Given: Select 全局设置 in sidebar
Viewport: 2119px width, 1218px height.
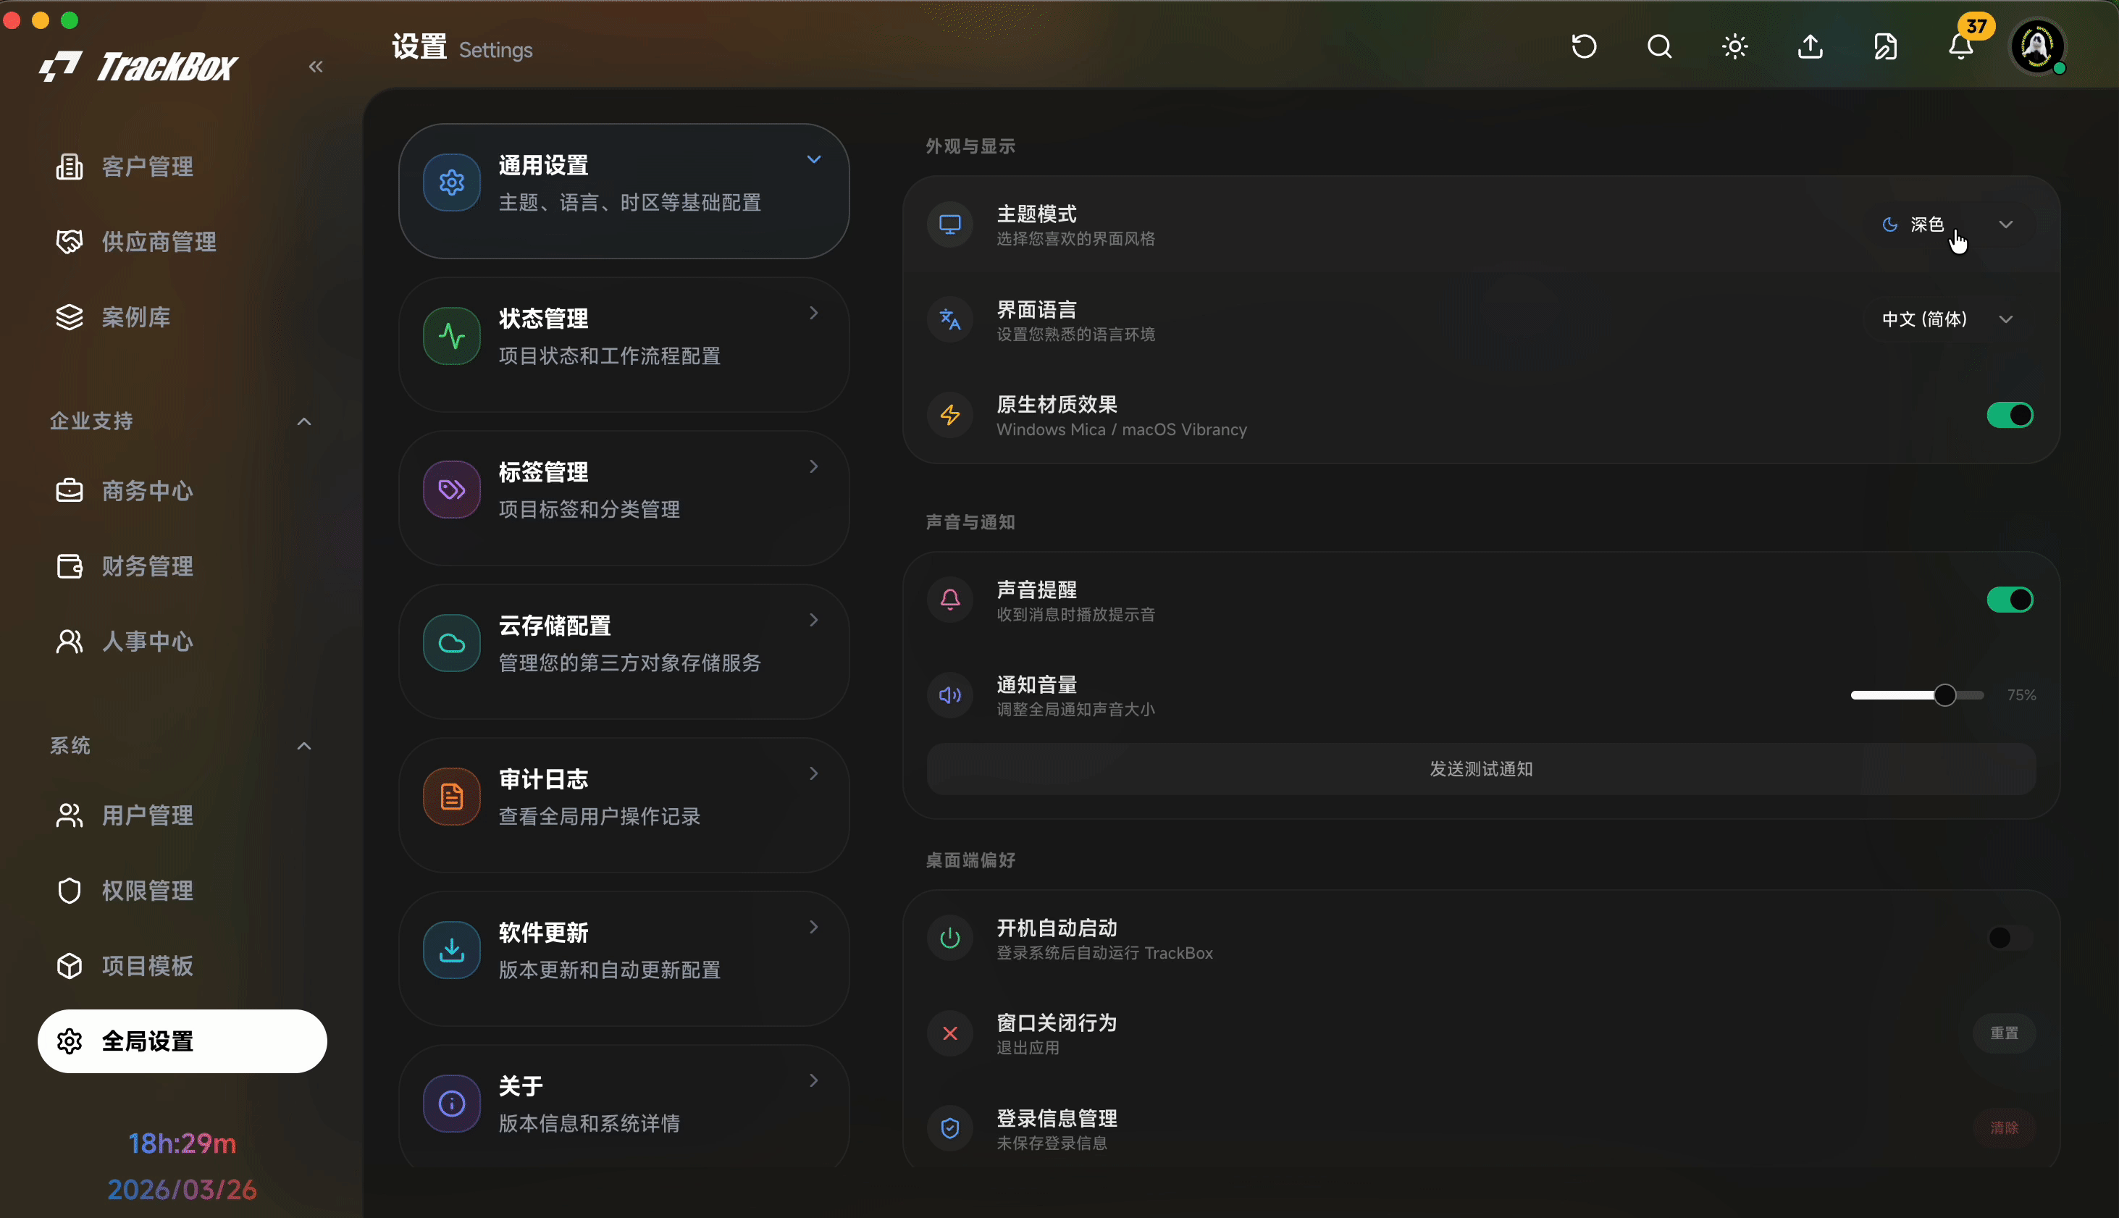Looking at the screenshot, I should [182, 1041].
